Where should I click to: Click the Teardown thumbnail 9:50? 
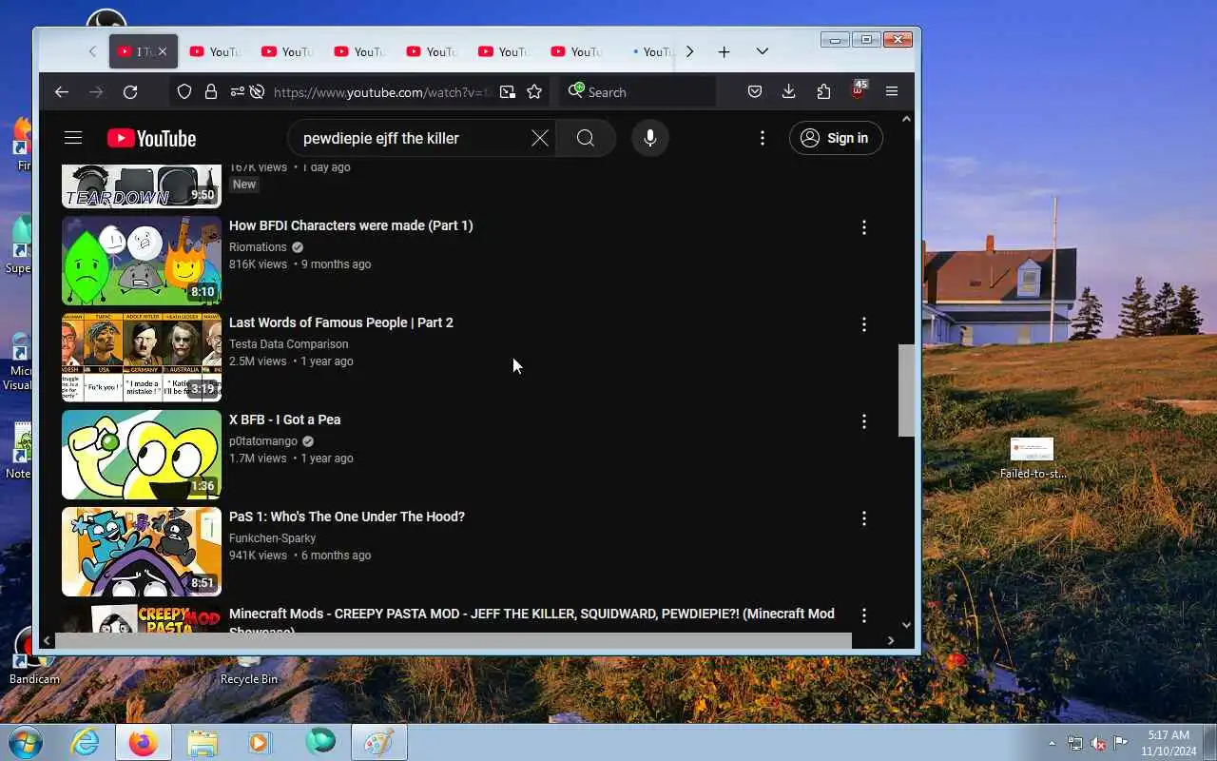tap(142, 186)
